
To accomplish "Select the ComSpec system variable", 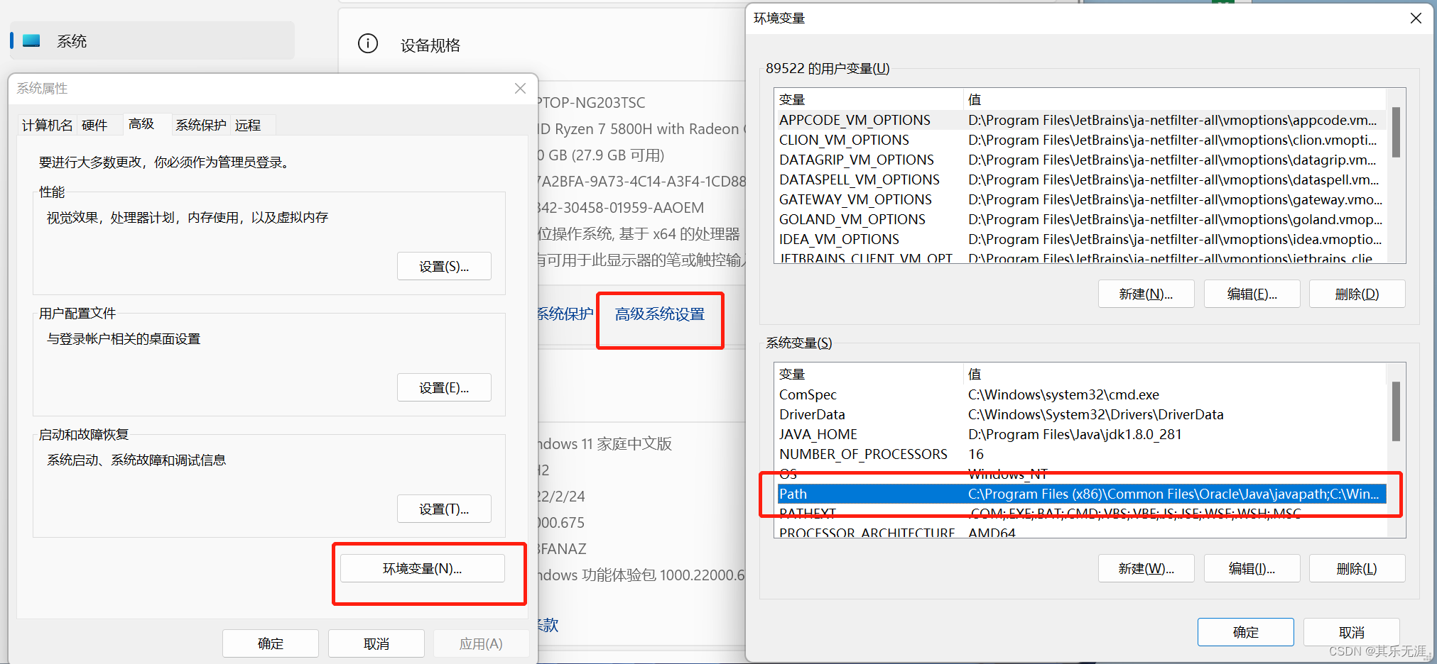I will [x=1081, y=394].
